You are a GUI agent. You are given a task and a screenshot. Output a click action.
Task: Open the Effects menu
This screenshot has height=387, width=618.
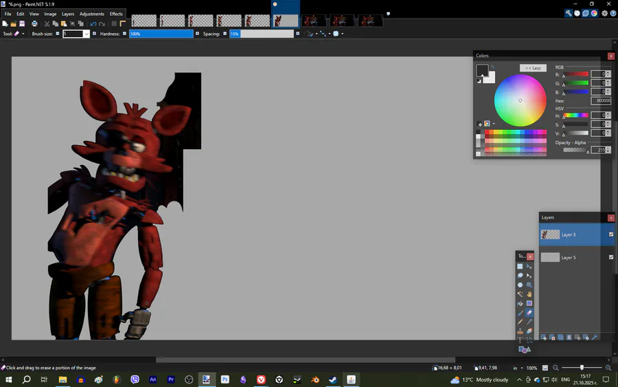116,14
